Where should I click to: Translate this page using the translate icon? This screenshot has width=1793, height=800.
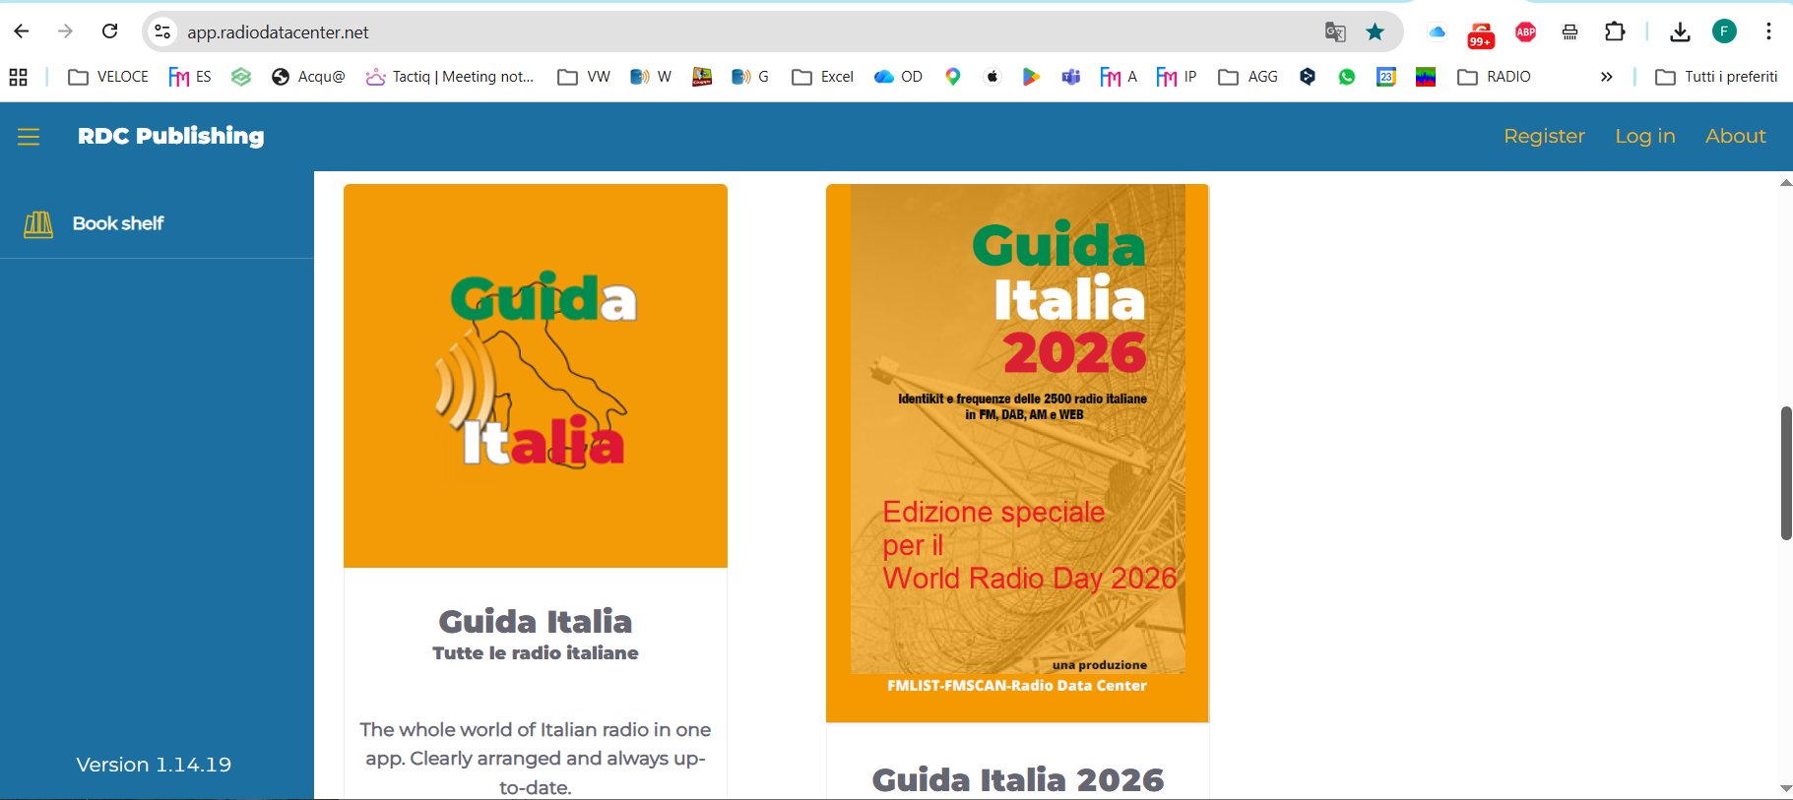[1335, 31]
